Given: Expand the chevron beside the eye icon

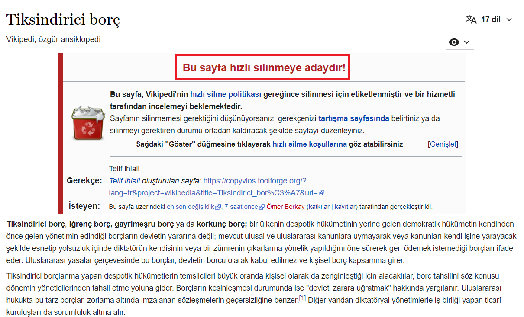Looking at the screenshot, I should [x=466, y=42].
